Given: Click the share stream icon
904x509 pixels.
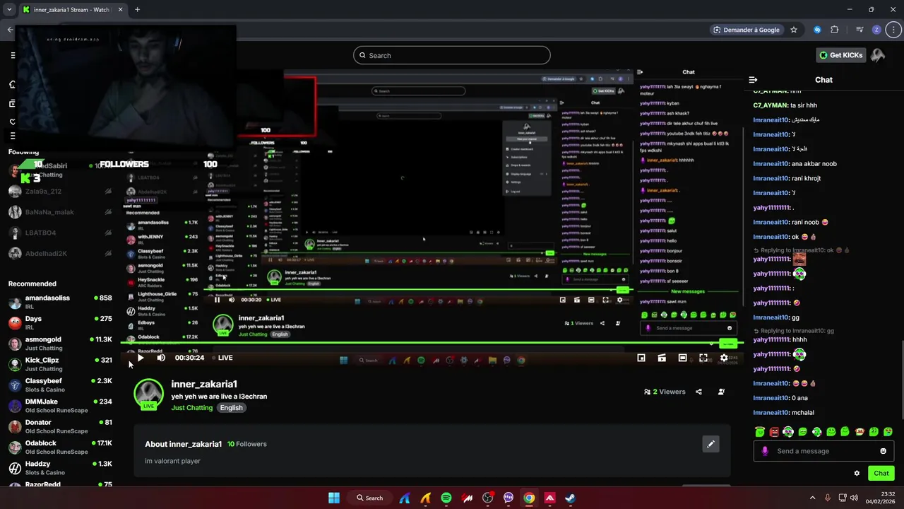Looking at the screenshot, I should coord(698,392).
